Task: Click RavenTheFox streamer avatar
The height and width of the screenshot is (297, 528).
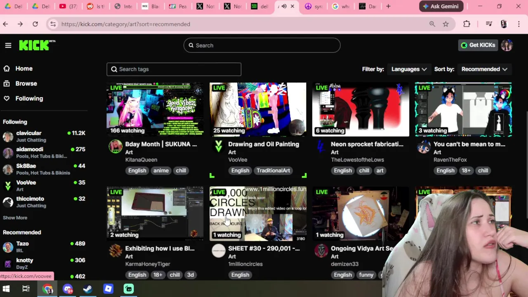Action: click(x=424, y=146)
